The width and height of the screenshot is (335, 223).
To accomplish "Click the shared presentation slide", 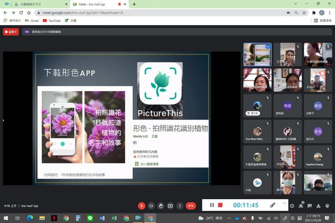I will point(122,118).
